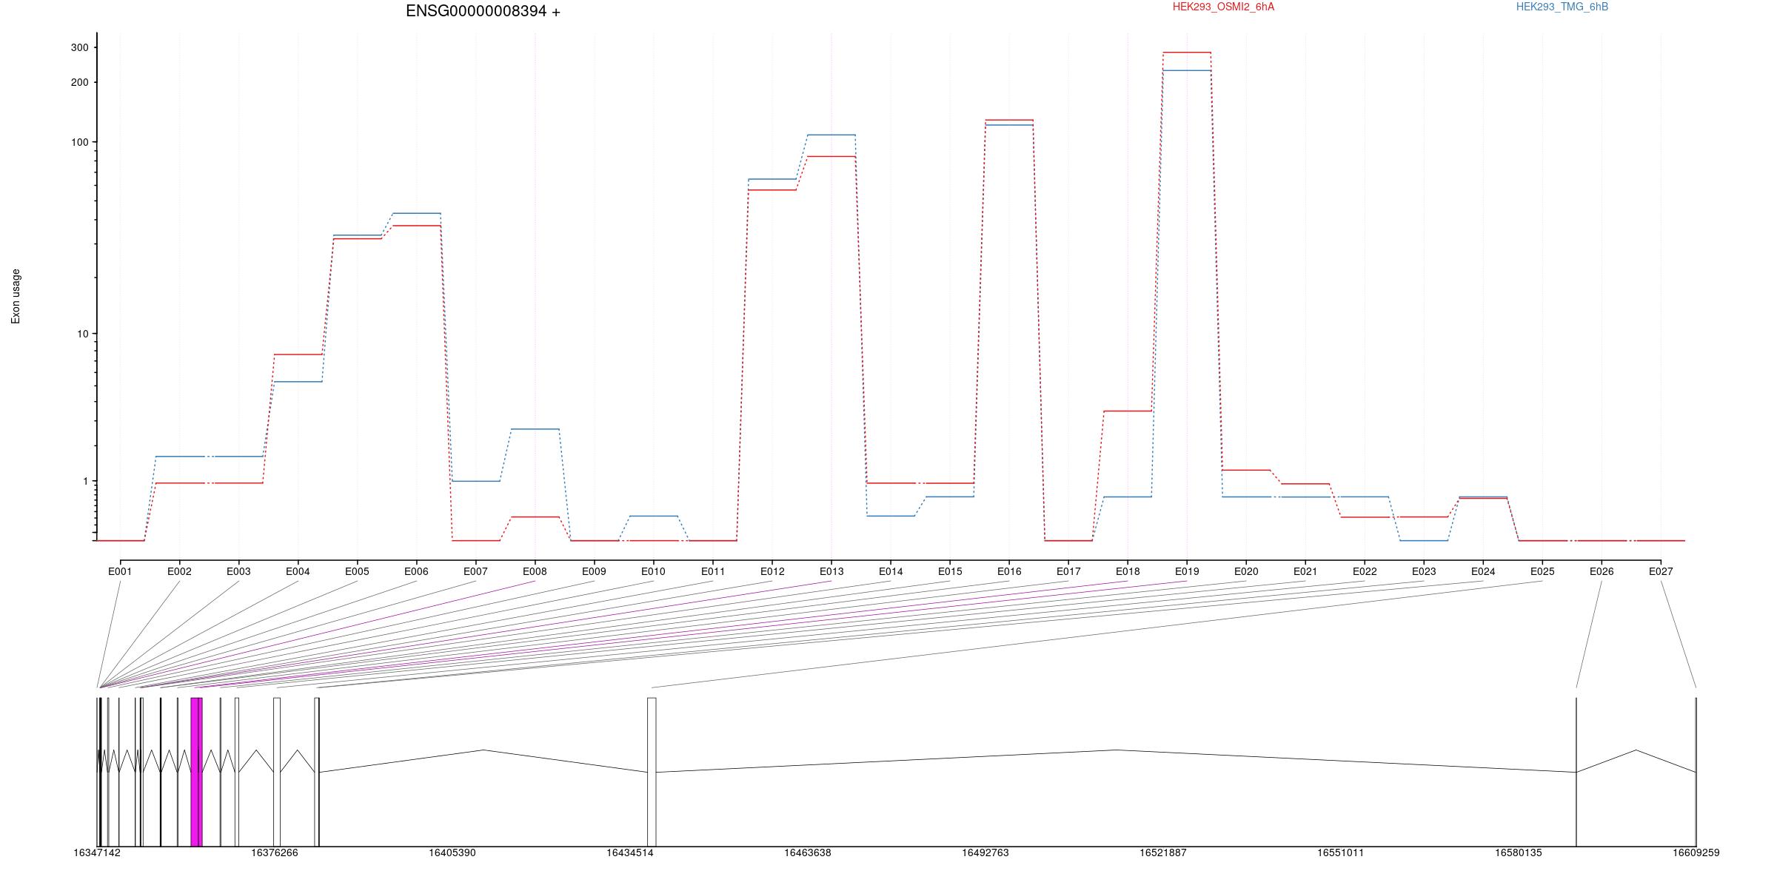The image size is (1777, 888).
Task: Click exon label E016
Action: [x=1009, y=571]
